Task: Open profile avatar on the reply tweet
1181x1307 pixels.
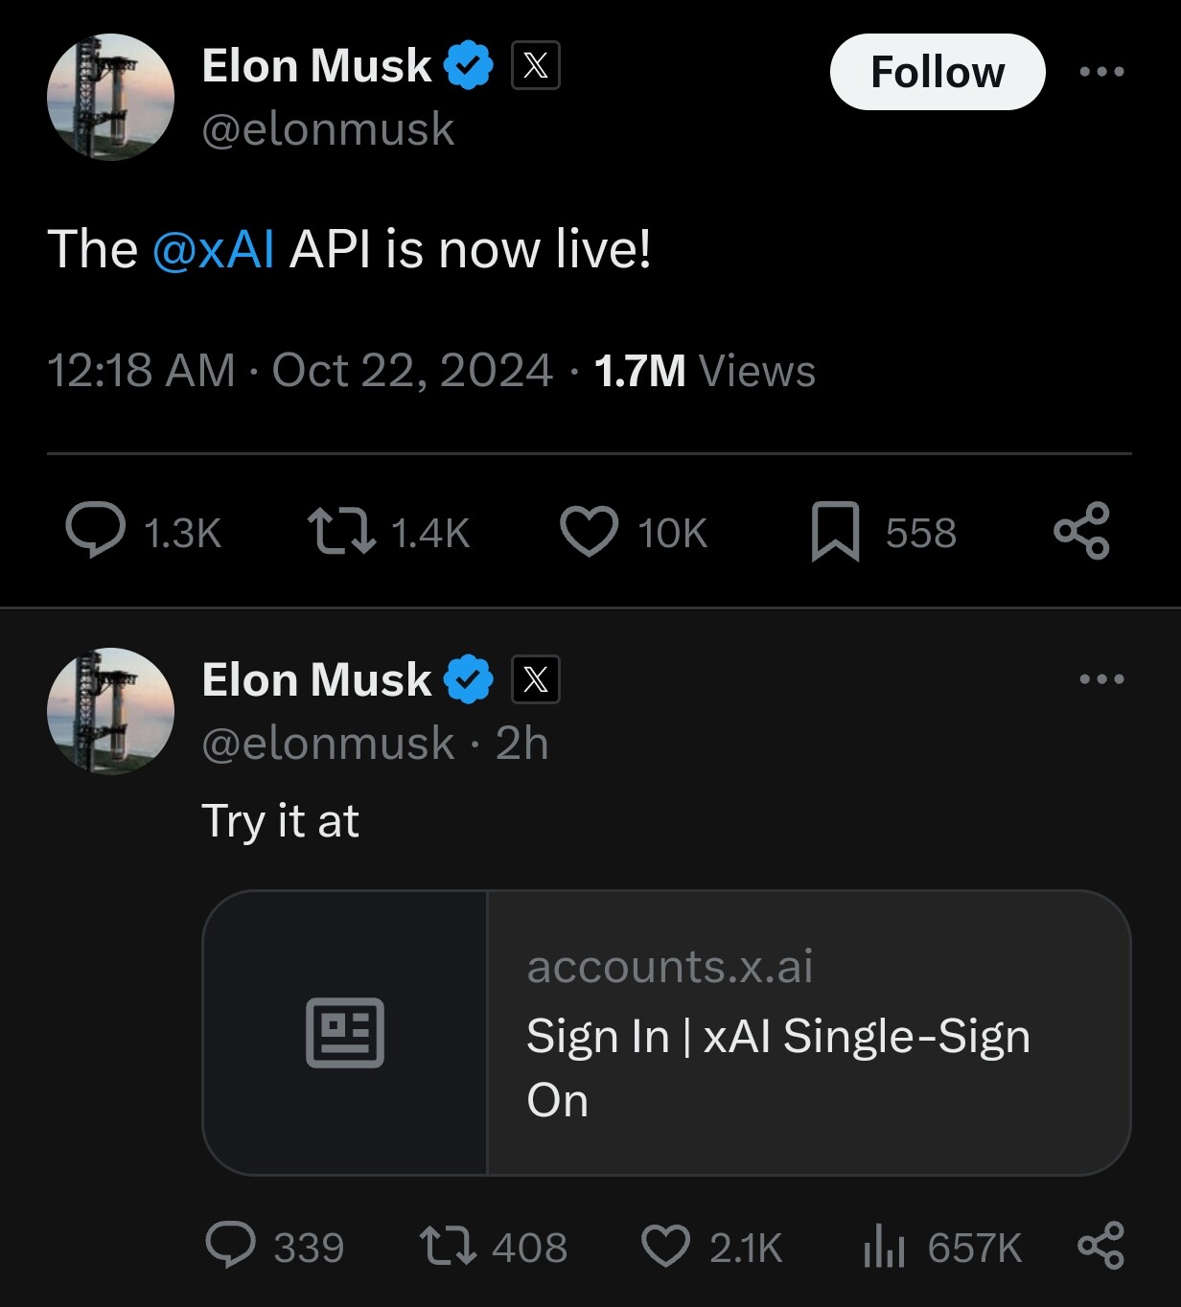Action: tap(110, 711)
